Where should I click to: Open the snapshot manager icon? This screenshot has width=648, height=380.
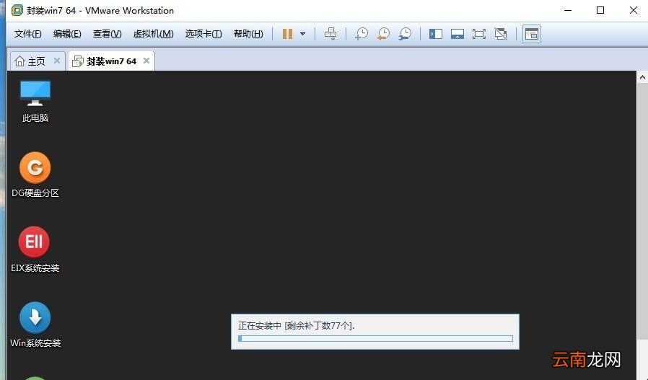[405, 34]
